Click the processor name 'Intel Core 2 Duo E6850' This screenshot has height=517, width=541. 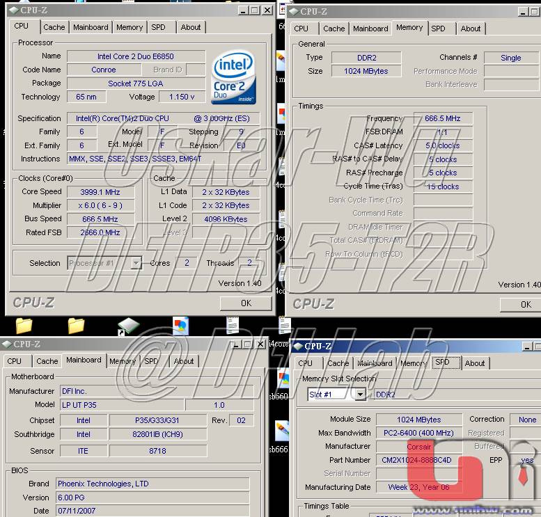136,56
